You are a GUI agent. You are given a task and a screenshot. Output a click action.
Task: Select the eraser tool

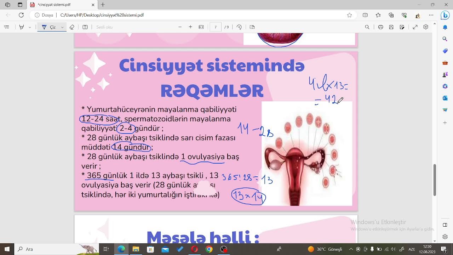pyautogui.click(x=72, y=27)
